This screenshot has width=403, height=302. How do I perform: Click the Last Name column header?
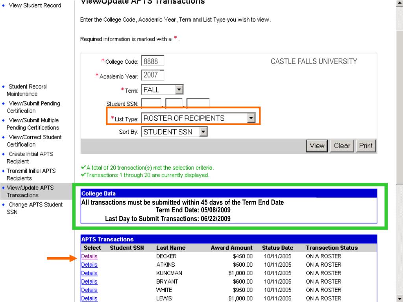pyautogui.click(x=171, y=248)
